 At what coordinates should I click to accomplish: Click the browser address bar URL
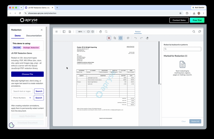pos(42,13)
